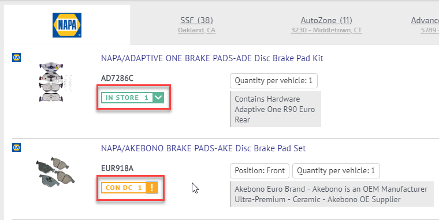Click the small NAPA icon beside the Adaptive One listing

[16, 57]
